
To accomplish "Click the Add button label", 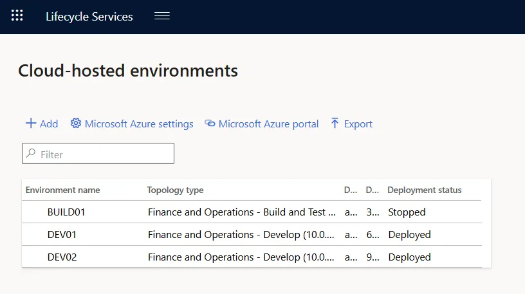I will [49, 124].
